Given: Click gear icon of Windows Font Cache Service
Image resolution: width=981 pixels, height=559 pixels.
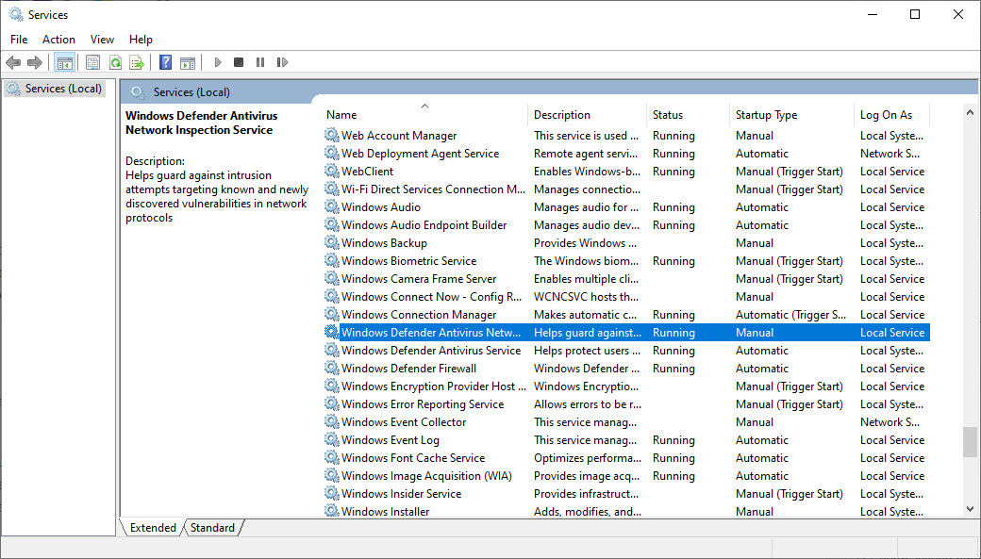Looking at the screenshot, I should 332,458.
